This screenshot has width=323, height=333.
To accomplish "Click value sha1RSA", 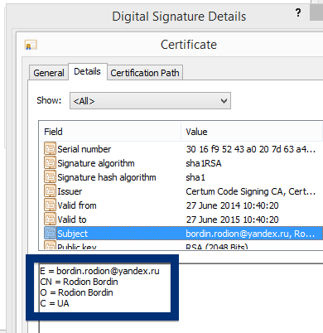I will pyautogui.click(x=204, y=163).
